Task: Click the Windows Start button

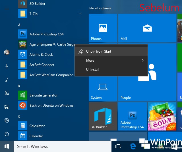Action: (x=7, y=146)
